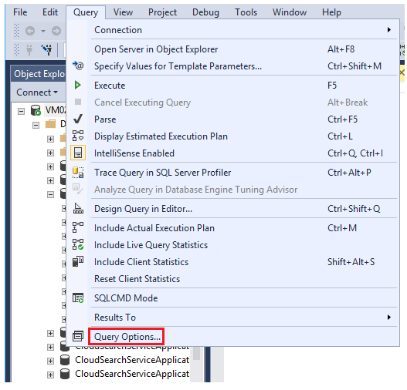Open the Tools menu
Viewport: 407px width, 390px height.
(246, 12)
